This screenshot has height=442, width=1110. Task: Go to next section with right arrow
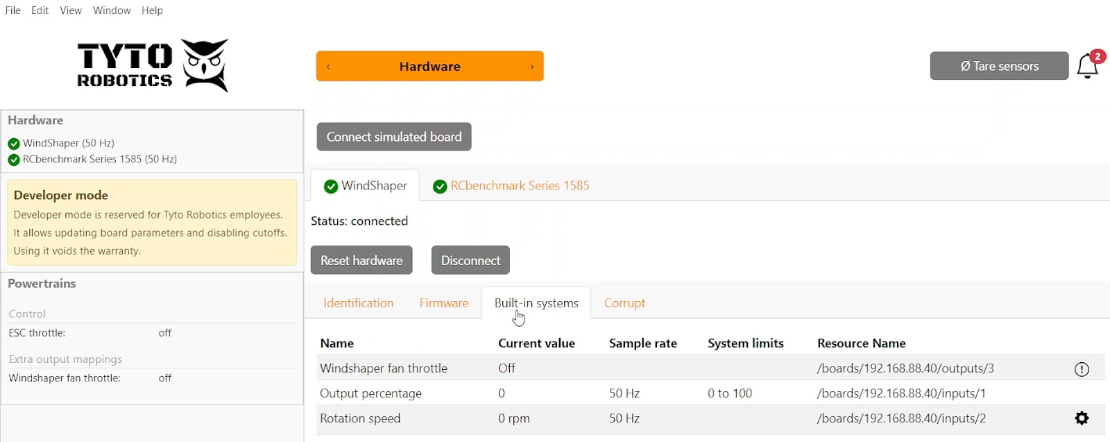click(x=532, y=67)
